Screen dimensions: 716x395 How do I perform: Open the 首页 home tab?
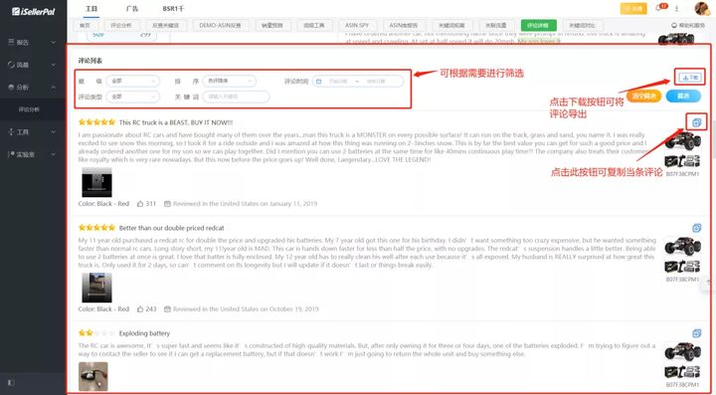pyautogui.click(x=85, y=25)
